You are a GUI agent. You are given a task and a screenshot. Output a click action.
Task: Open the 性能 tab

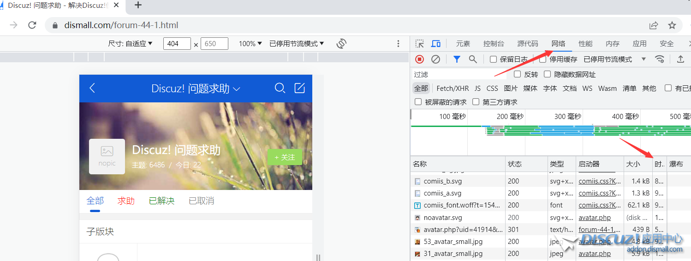585,44
